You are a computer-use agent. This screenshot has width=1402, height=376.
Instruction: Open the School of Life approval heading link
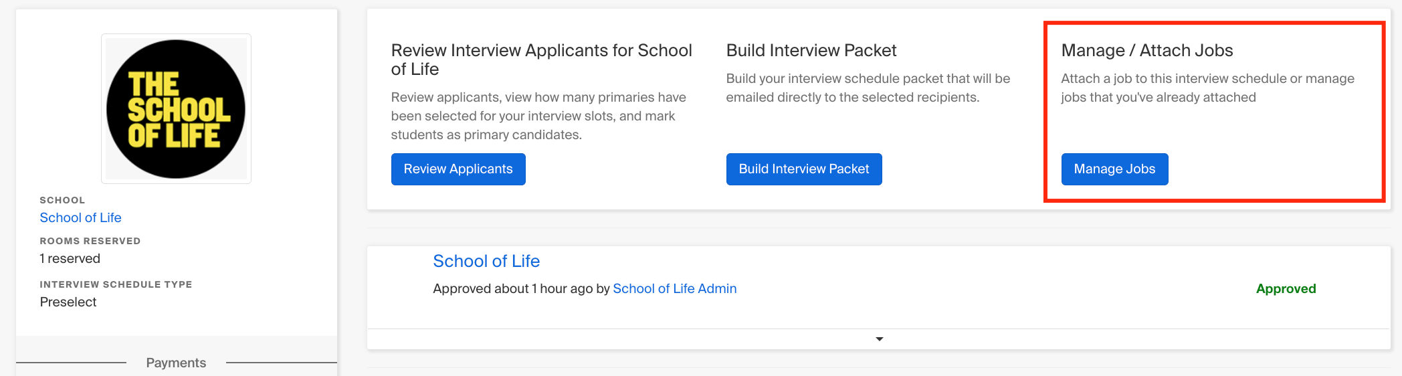coord(486,261)
